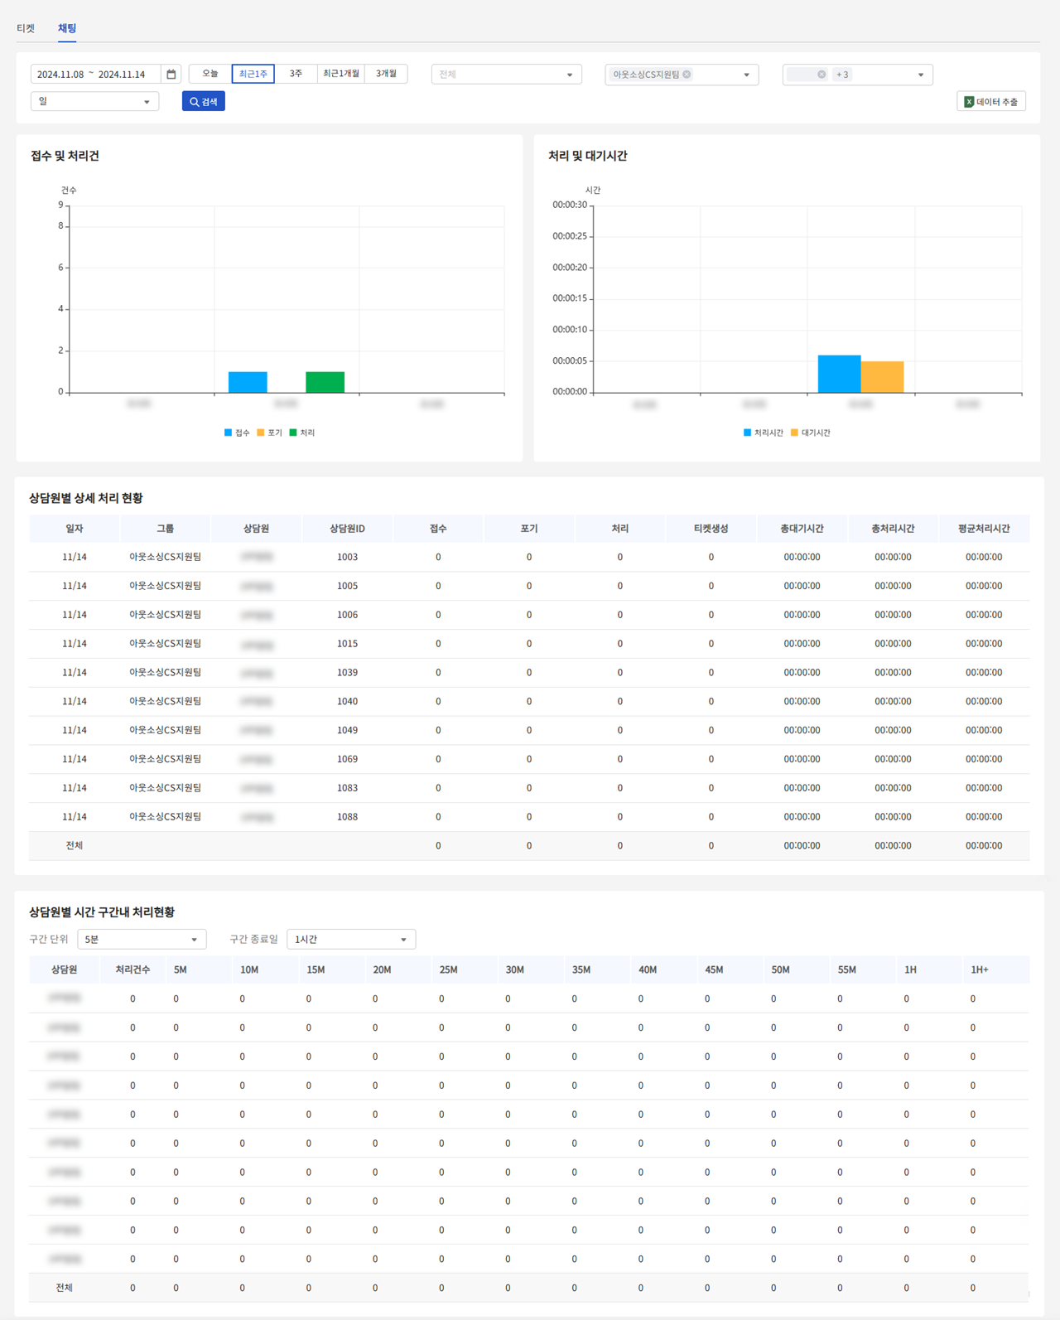Export data with 데이터 추출 button
Viewport: 1060px width, 1320px height.
(991, 102)
